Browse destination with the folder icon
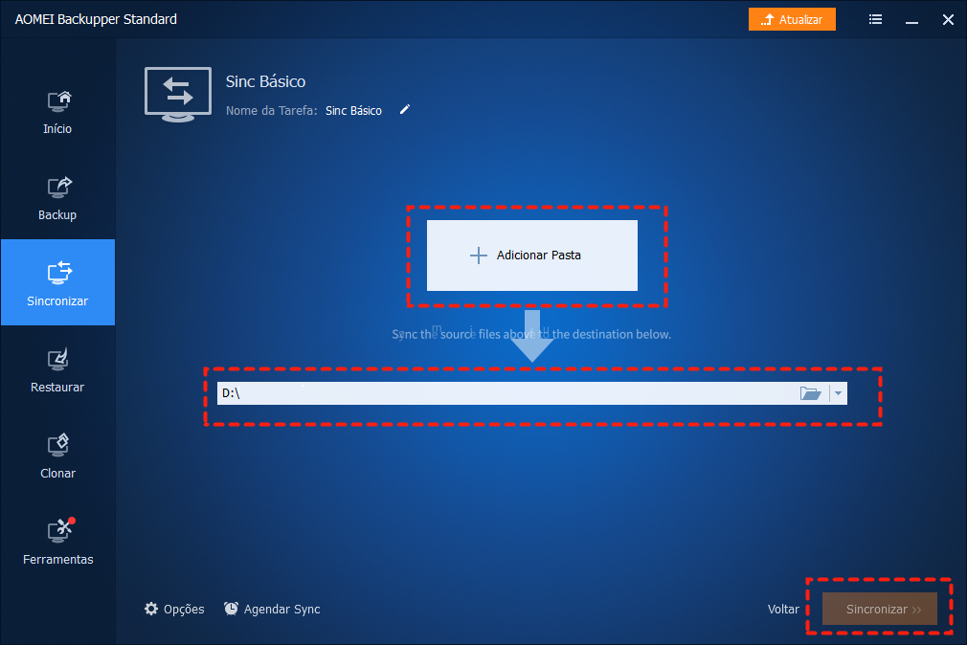This screenshot has height=645, width=967. tap(810, 393)
